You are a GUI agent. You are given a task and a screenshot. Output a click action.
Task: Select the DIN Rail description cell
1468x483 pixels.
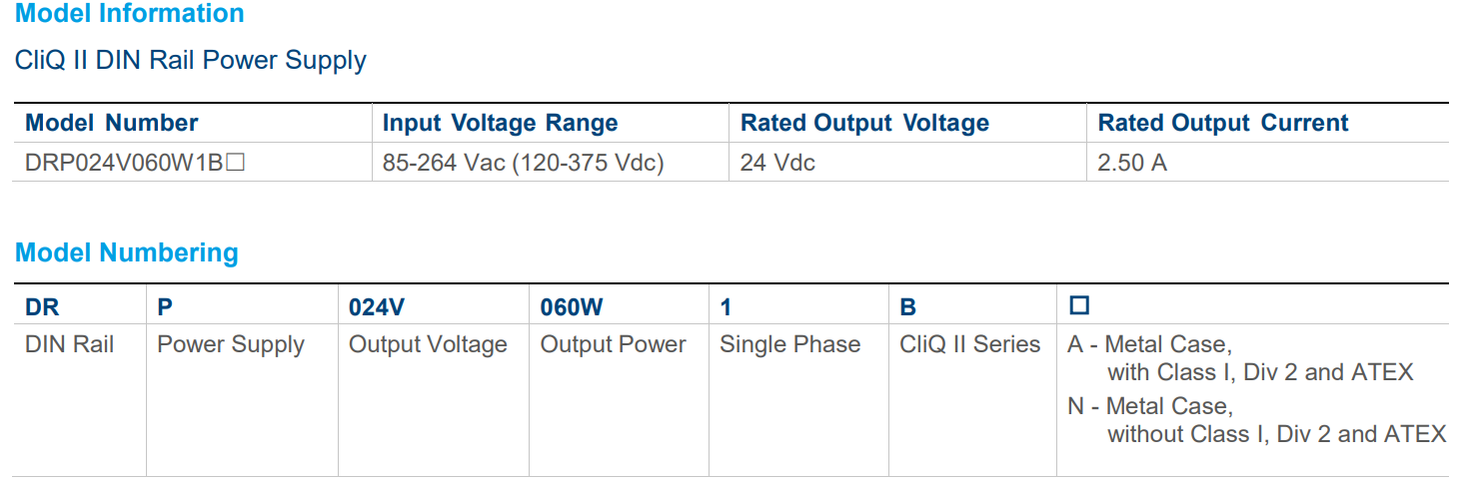pyautogui.click(x=70, y=344)
